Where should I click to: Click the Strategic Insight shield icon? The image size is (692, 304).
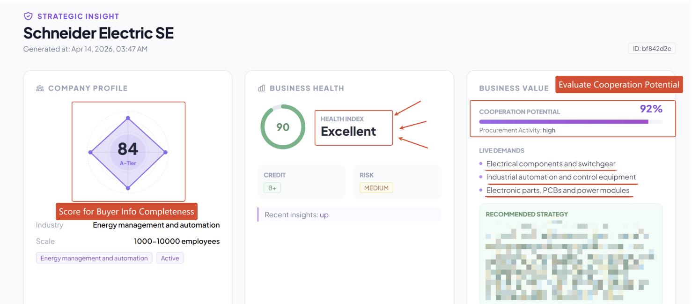coord(28,16)
